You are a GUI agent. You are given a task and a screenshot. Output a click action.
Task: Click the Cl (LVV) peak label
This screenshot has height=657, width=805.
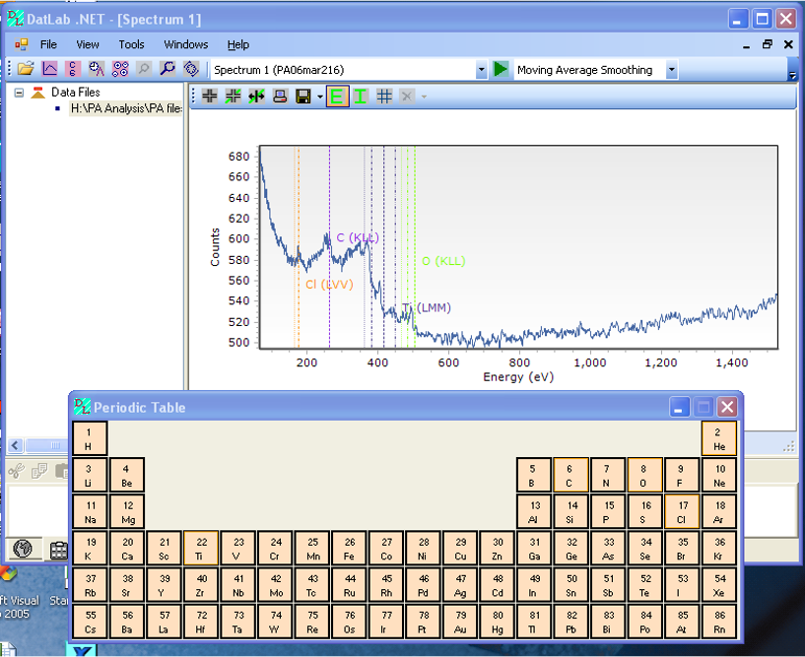329,285
